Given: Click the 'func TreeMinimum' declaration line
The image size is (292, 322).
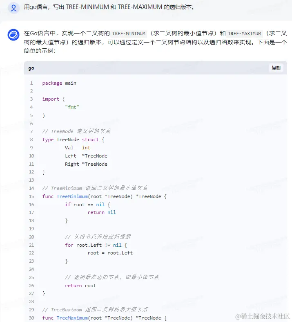Looking at the screenshot, I should [105, 196].
